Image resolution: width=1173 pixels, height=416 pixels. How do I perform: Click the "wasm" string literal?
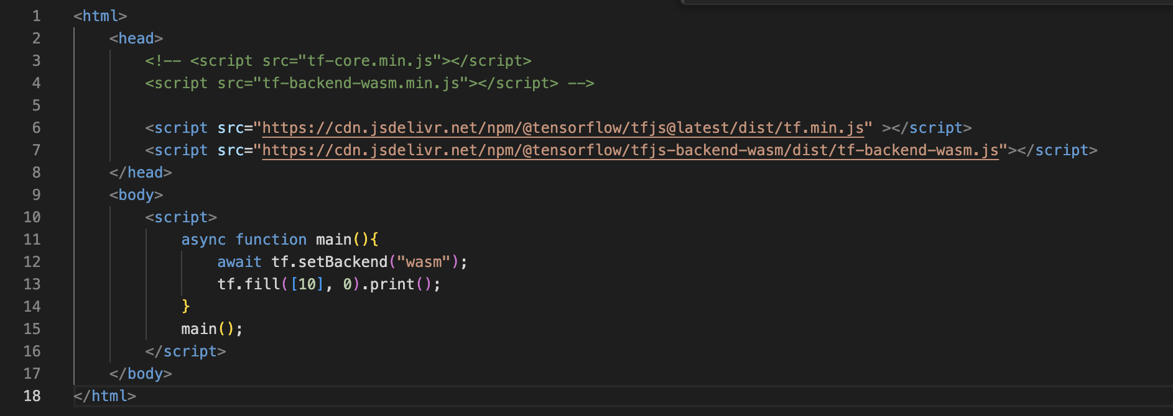424,262
